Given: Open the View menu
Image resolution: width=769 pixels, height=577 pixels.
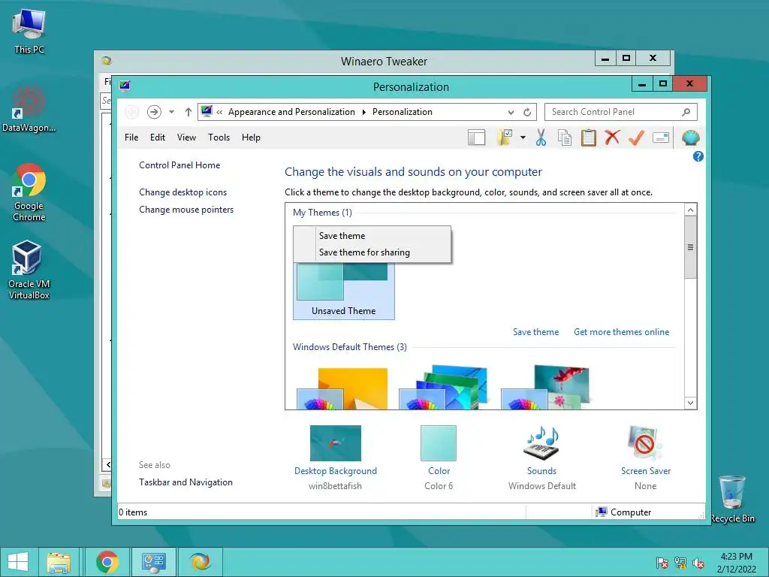Looking at the screenshot, I should 186,137.
